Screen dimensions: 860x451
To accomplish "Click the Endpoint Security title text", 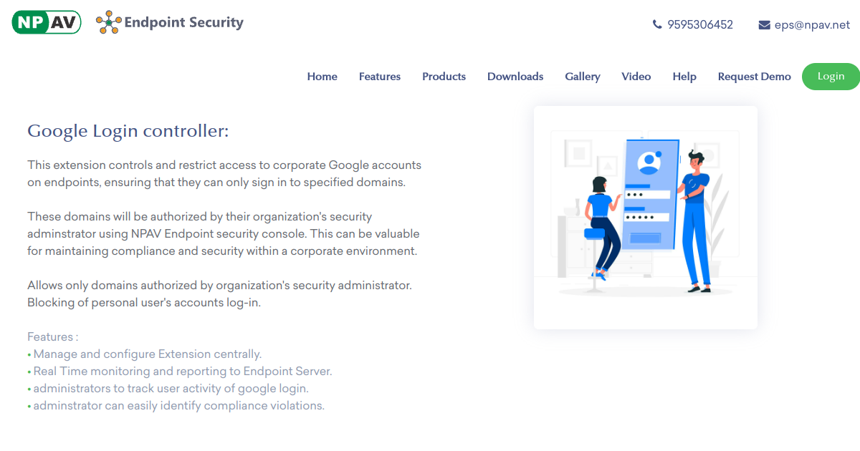I will pos(184,22).
